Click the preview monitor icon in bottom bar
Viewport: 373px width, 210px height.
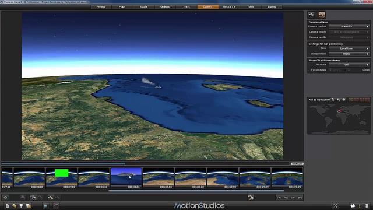pos(46,206)
